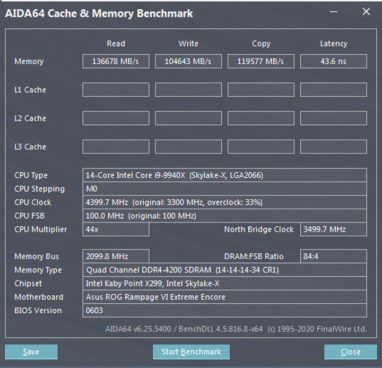Screen dimensions: 382x368
Task: Click the empty L1 Cache Read box
Action: coord(116,90)
